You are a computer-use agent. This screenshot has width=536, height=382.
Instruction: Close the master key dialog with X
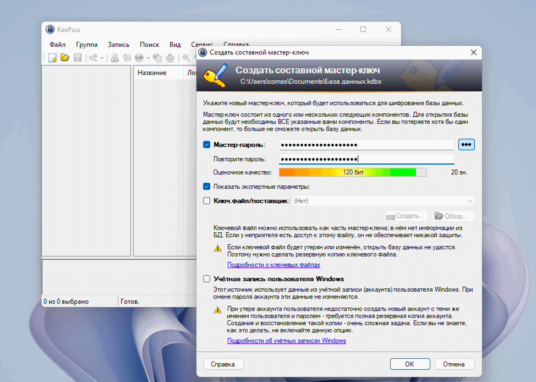point(473,52)
